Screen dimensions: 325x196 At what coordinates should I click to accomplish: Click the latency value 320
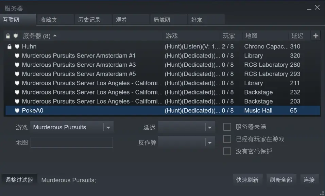click(x=295, y=56)
